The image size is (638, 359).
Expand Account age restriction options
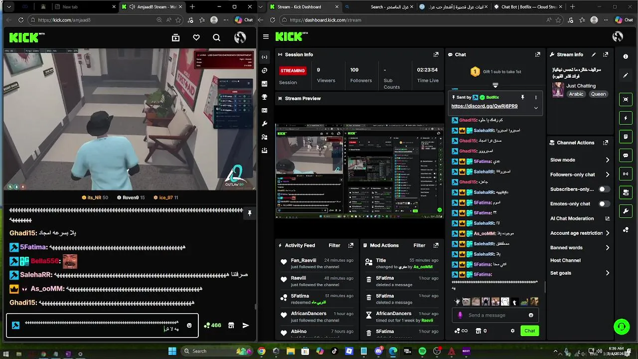coord(607,233)
